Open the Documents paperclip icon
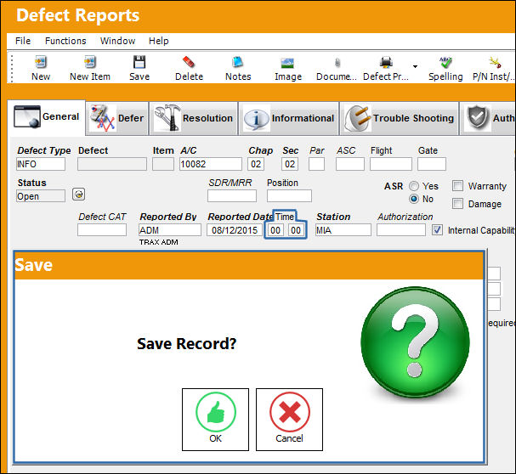 [337, 63]
